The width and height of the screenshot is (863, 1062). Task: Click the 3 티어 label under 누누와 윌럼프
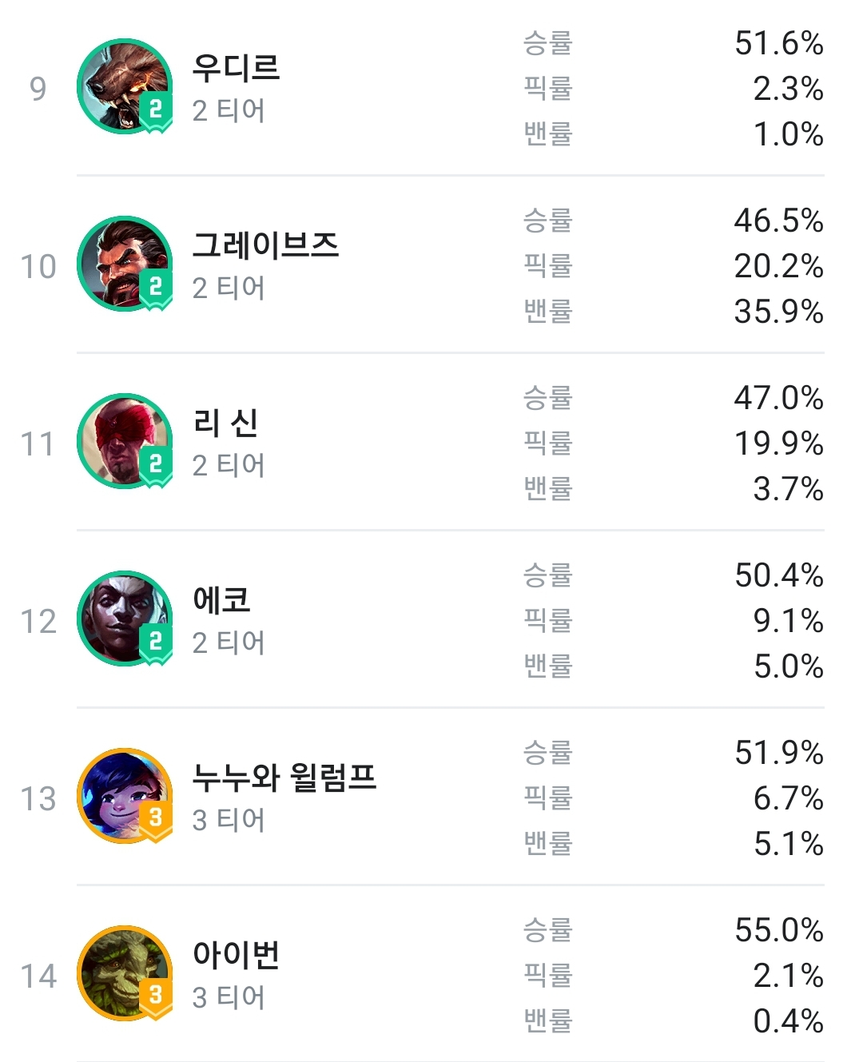pos(229,820)
